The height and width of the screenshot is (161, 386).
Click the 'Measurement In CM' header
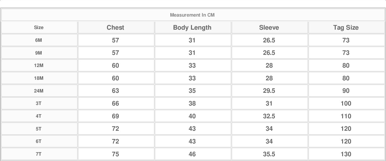[192, 15]
